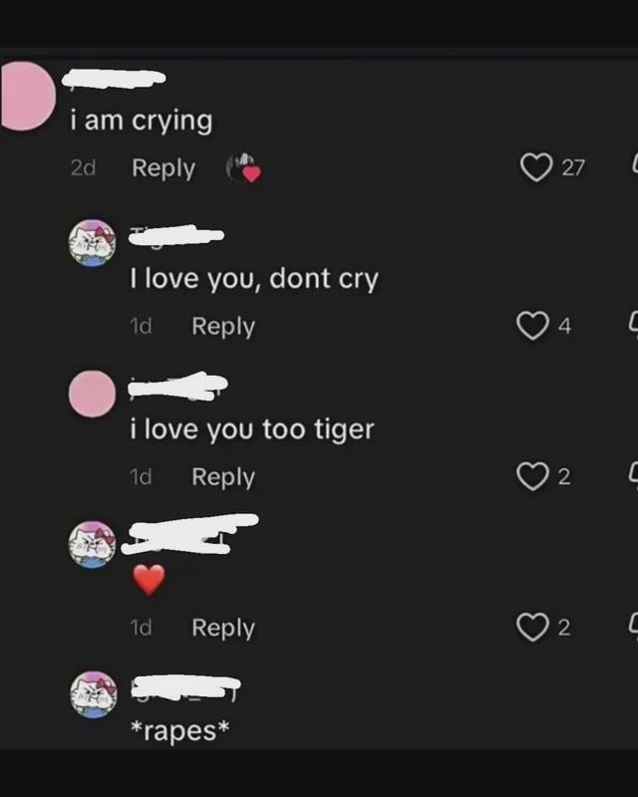Dislike the red heart emoji reply
638x797 pixels.
pyautogui.click(x=632, y=627)
